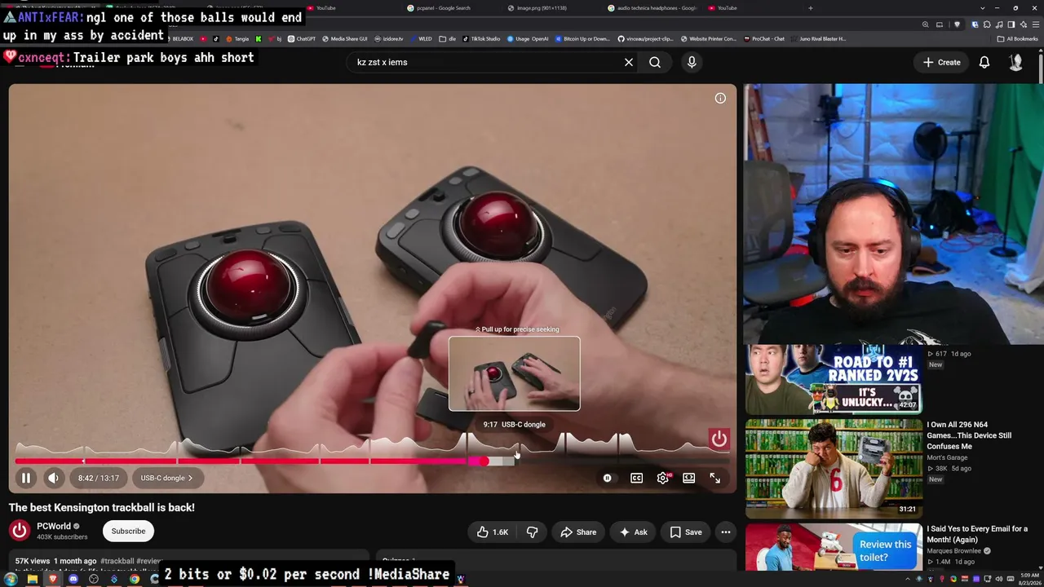Open Discord from the taskbar
This screenshot has height=587, width=1044.
(73, 579)
